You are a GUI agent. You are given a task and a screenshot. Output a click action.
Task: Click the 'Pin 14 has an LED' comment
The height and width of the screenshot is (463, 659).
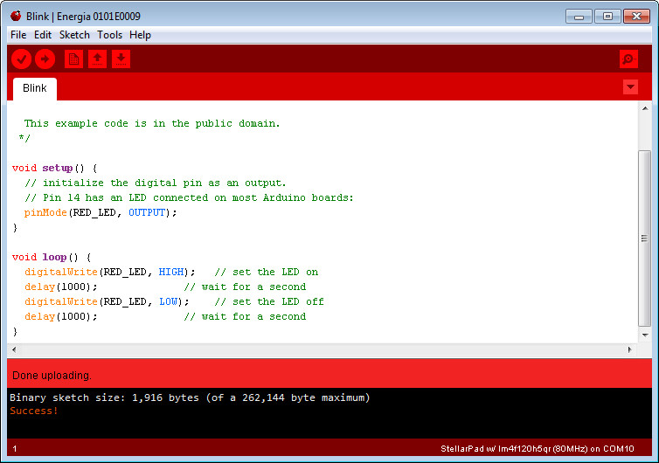click(189, 198)
